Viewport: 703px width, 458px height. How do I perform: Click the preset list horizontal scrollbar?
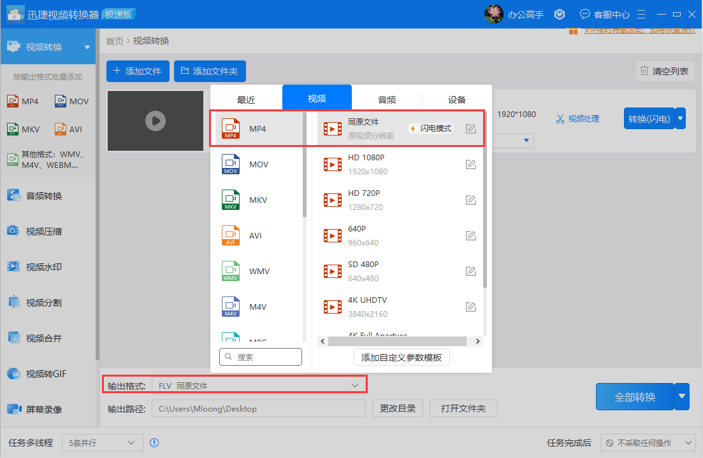pos(395,342)
